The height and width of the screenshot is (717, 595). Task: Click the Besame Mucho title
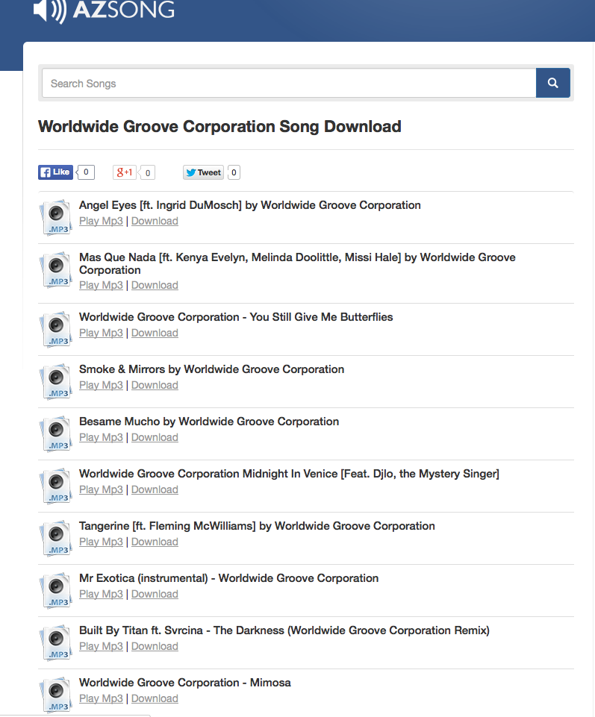click(209, 421)
